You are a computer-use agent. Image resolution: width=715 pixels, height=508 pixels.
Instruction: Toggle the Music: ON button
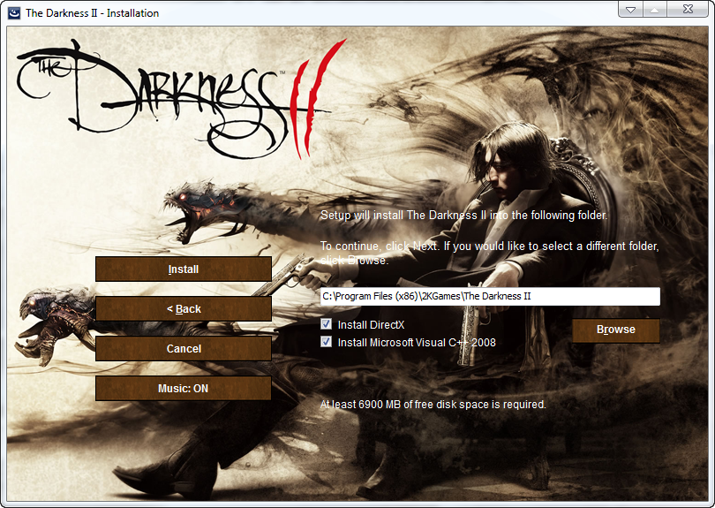184,388
